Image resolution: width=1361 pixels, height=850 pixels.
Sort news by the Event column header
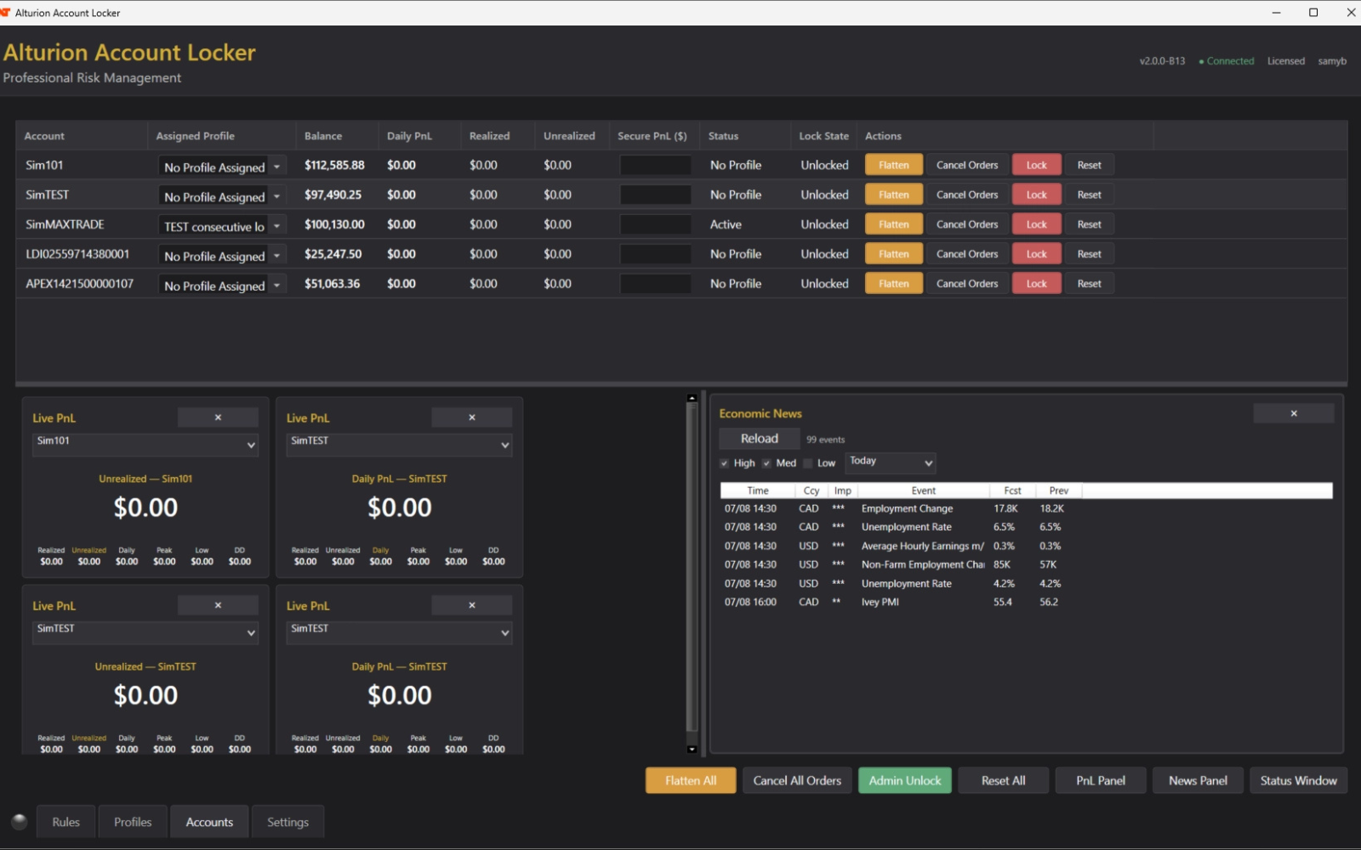pyautogui.click(x=923, y=490)
